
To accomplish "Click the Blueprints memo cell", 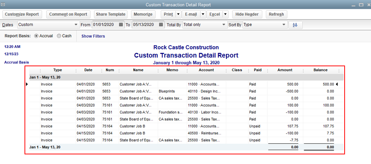I will click(x=167, y=91).
